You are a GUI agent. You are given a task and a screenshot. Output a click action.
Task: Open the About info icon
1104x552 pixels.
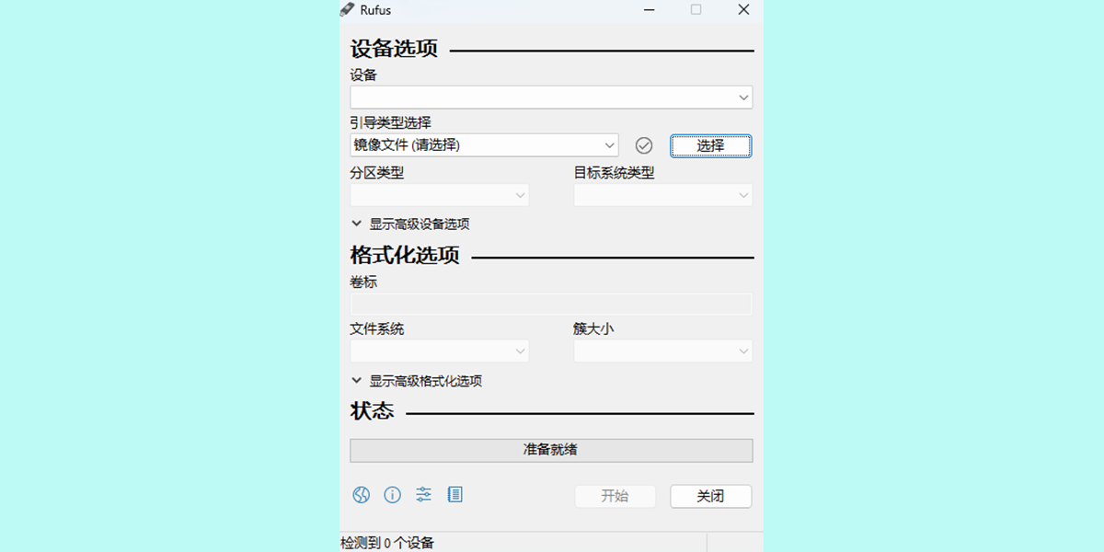392,495
